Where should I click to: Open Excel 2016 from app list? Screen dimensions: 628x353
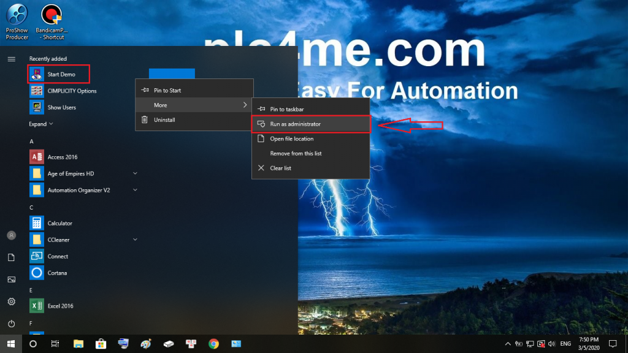pos(60,306)
